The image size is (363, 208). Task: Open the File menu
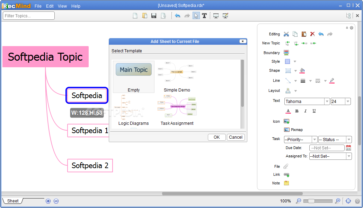[38, 6]
